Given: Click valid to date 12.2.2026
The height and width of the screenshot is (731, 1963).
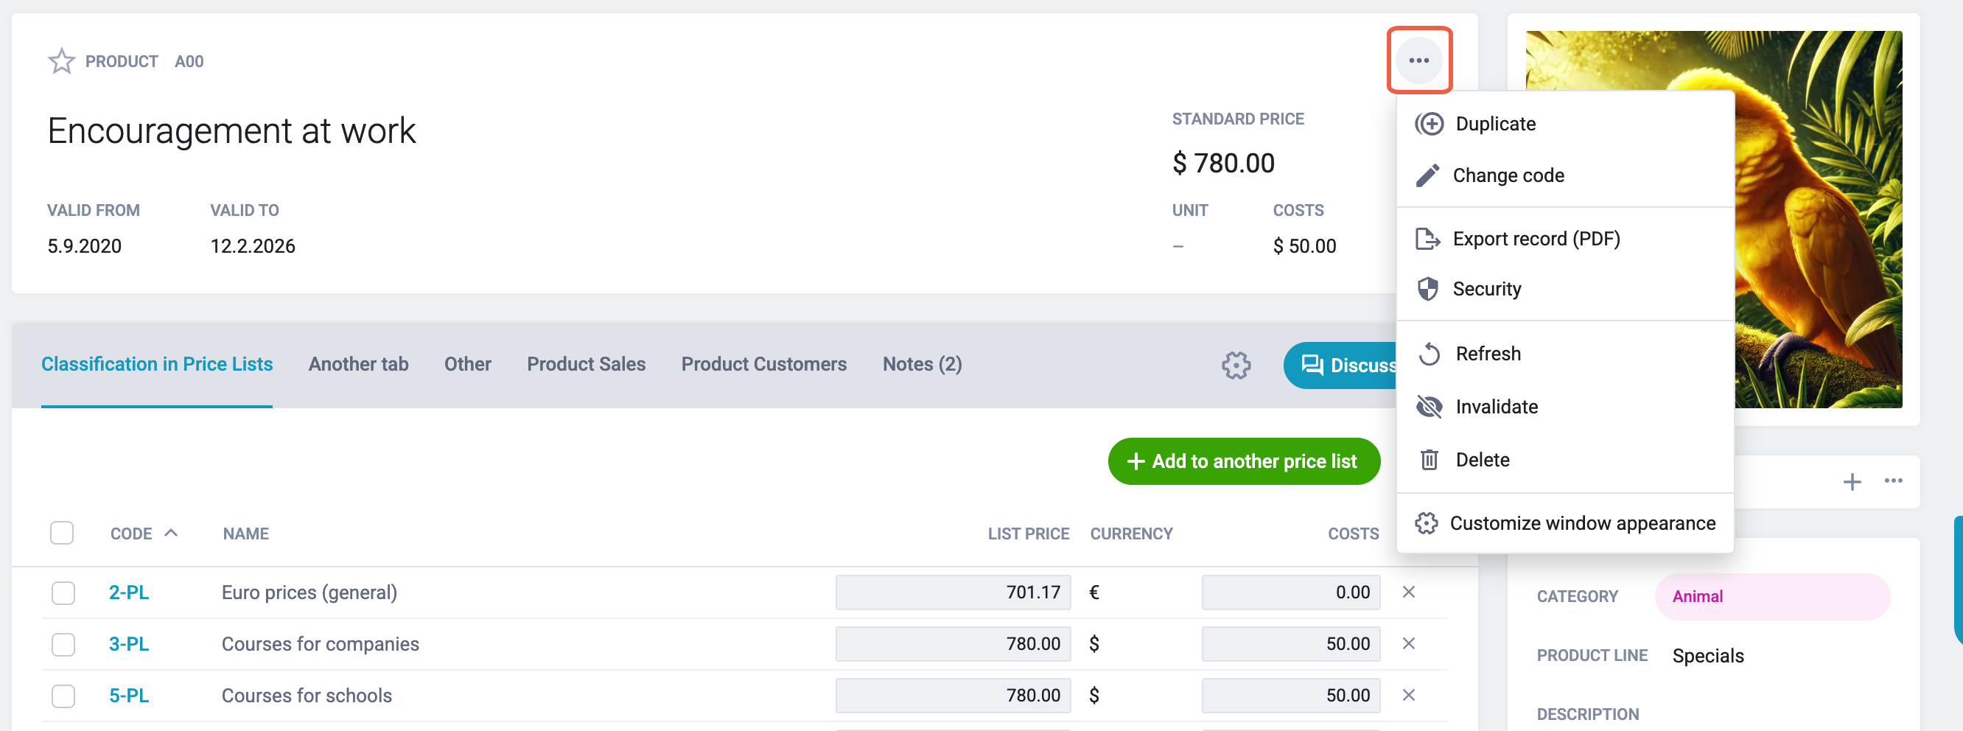Looking at the screenshot, I should 252,246.
